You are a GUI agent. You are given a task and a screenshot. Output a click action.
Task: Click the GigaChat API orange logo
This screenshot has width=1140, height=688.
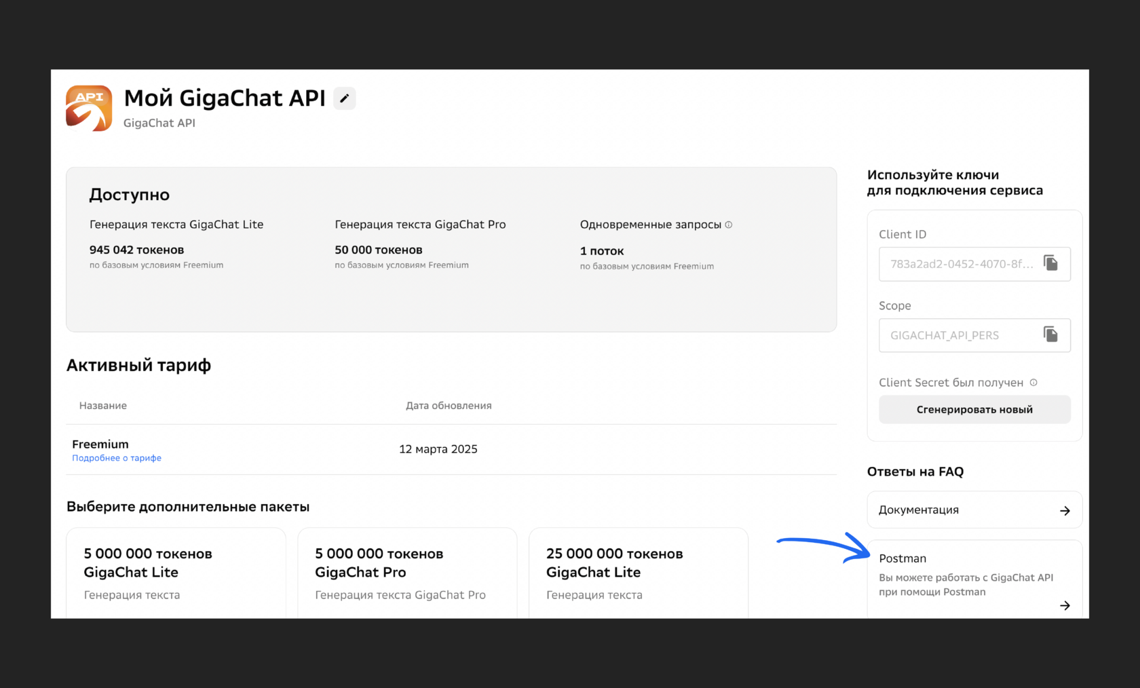[x=89, y=108]
